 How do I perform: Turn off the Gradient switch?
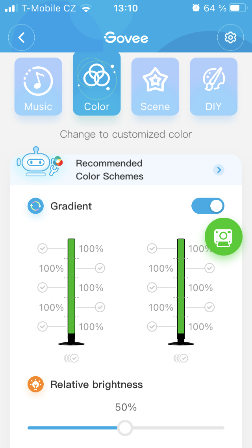(208, 206)
